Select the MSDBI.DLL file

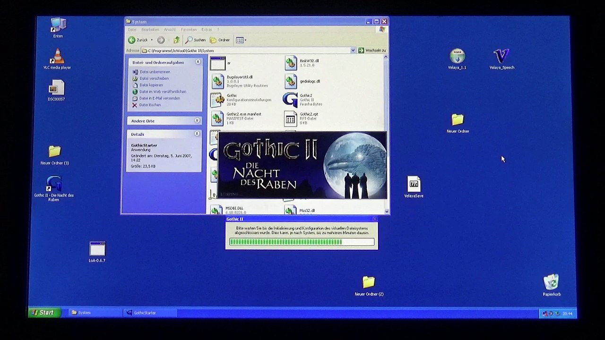(229, 210)
